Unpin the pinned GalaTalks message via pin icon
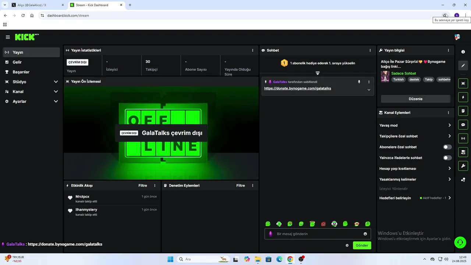Viewport: 471px width, 265px height. point(359,82)
